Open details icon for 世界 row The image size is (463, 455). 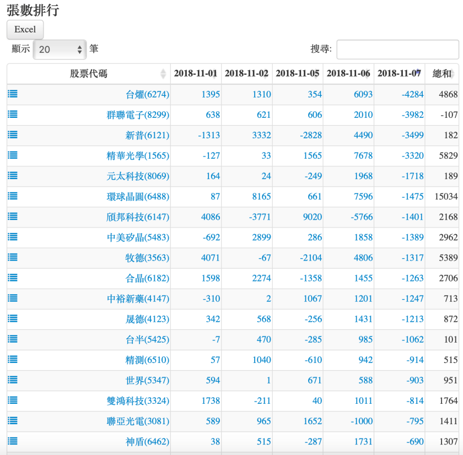(12, 380)
